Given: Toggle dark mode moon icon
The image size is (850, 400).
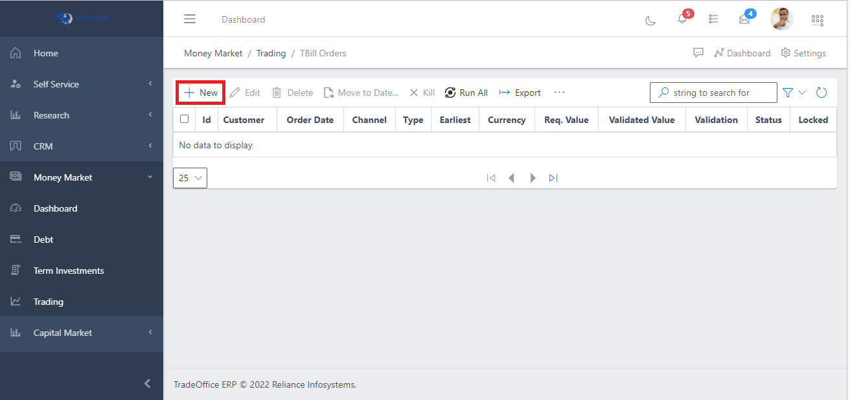Looking at the screenshot, I should (650, 20).
